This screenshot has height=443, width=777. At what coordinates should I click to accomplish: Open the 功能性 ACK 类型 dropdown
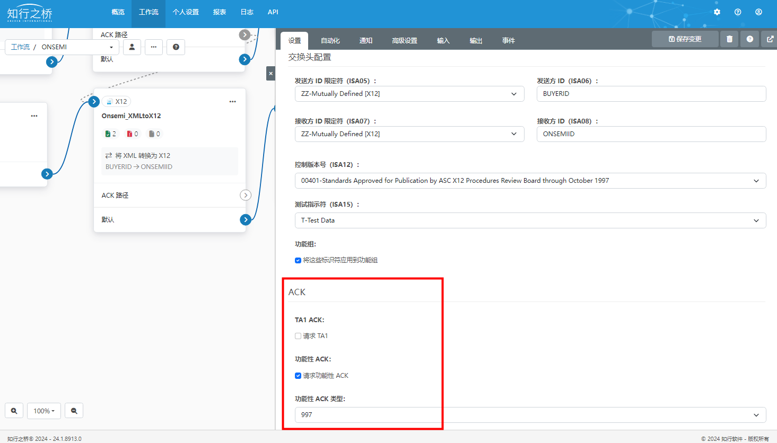(x=530, y=415)
